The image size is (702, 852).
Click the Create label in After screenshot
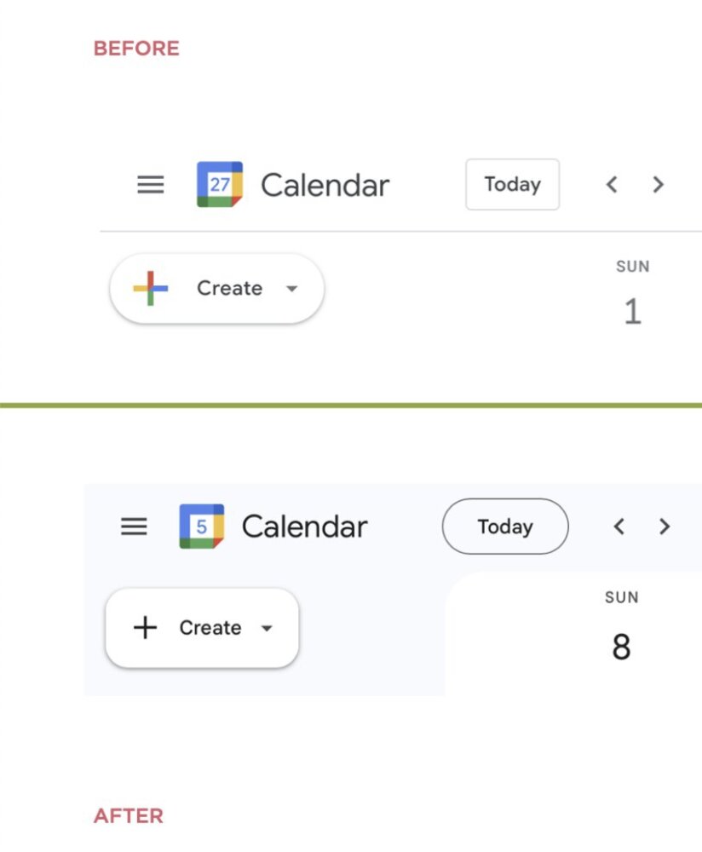(210, 628)
